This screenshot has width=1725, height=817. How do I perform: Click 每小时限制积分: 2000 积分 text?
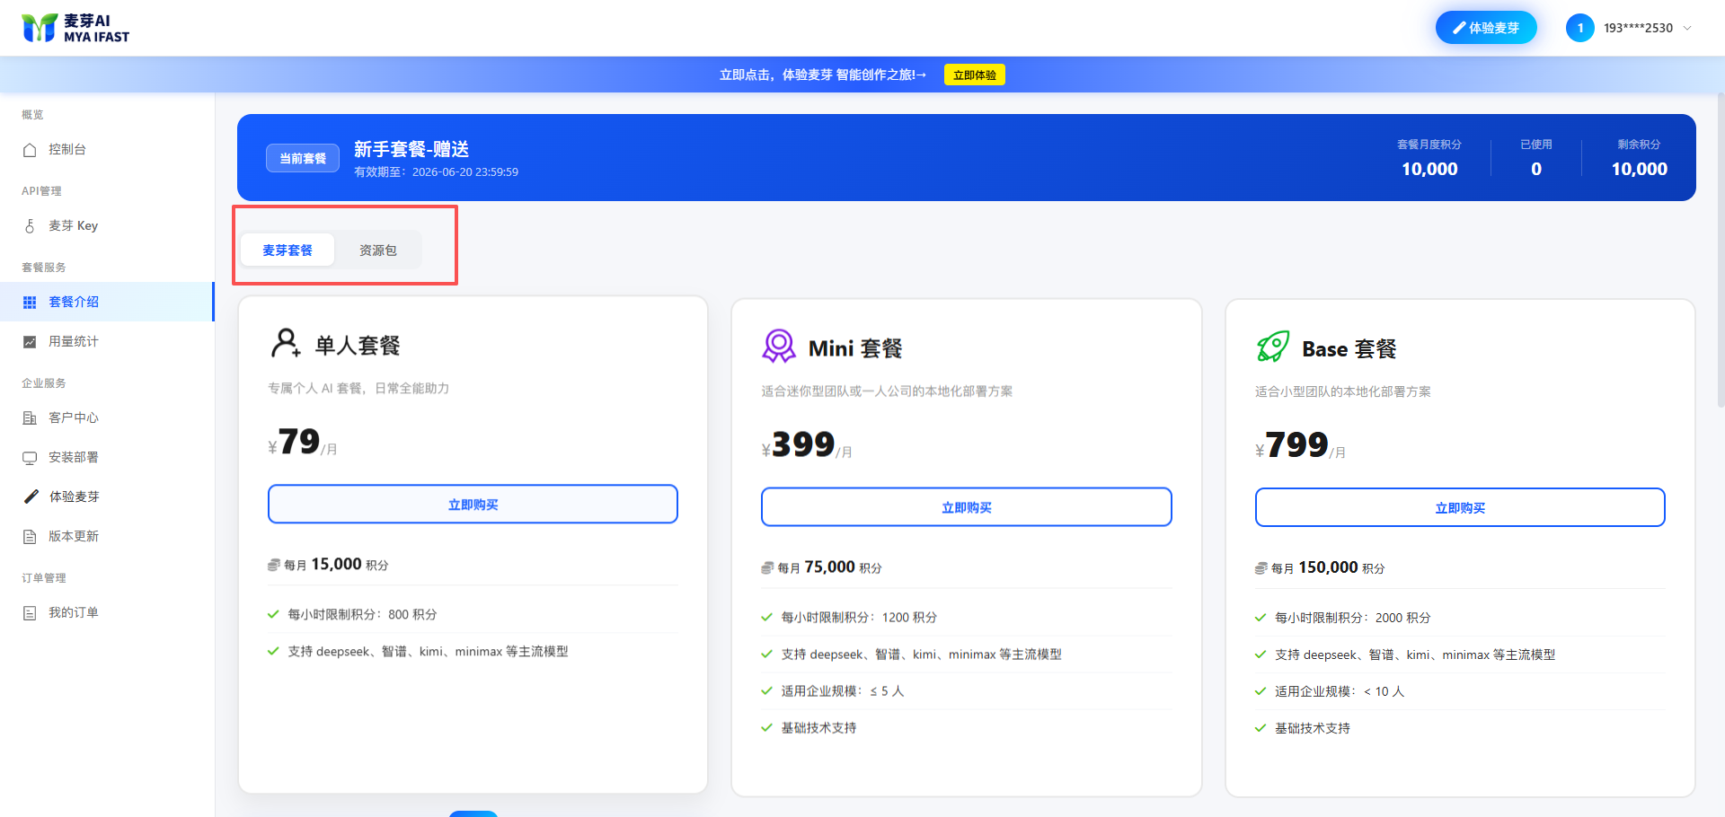coord(1353,618)
